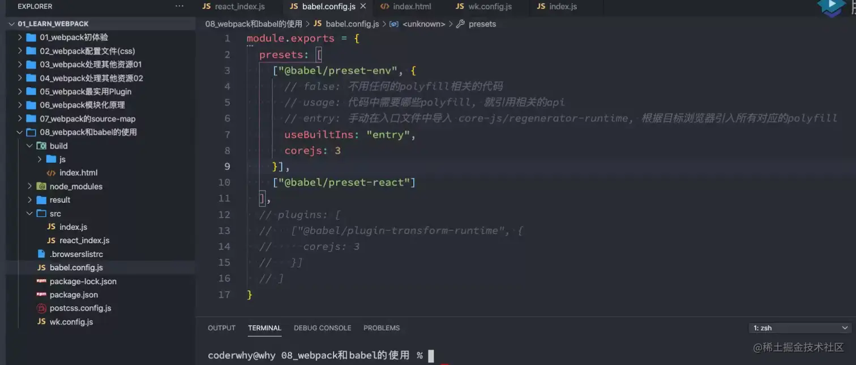Click the corejs: 3 code line
The image size is (856, 365).
click(x=313, y=150)
